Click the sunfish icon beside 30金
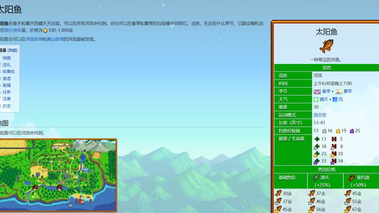Viewport: 379px width, 213px height. click(x=278, y=193)
